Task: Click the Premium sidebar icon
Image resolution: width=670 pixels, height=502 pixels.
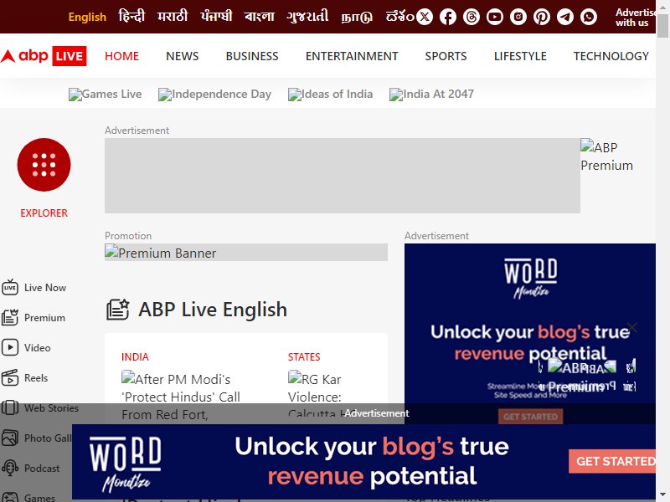Action: [x=10, y=318]
